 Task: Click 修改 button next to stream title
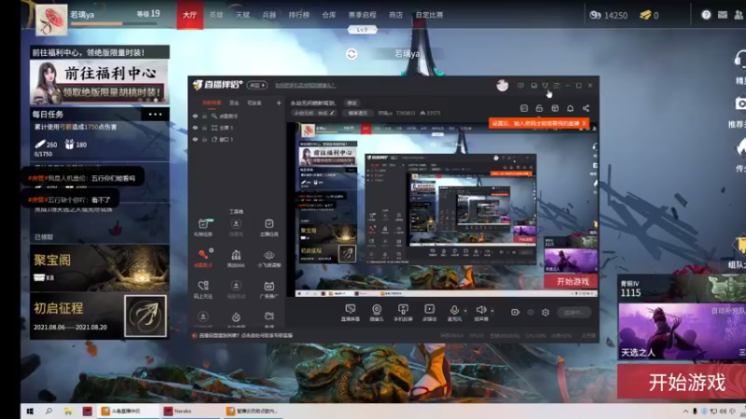click(x=352, y=103)
